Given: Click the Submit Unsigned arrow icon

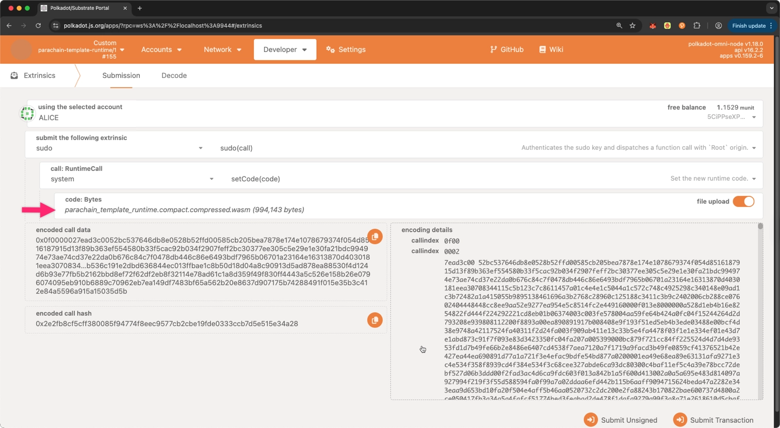Looking at the screenshot, I should point(591,420).
